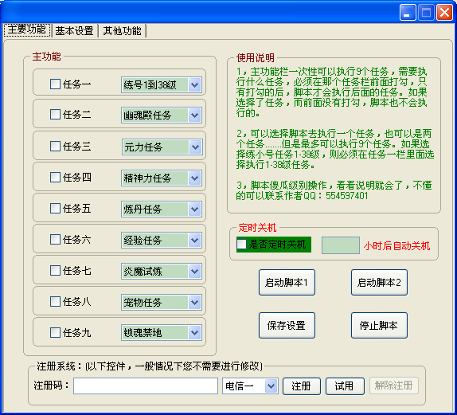Start script with 启动脚本2 button
The image size is (457, 415).
(379, 282)
